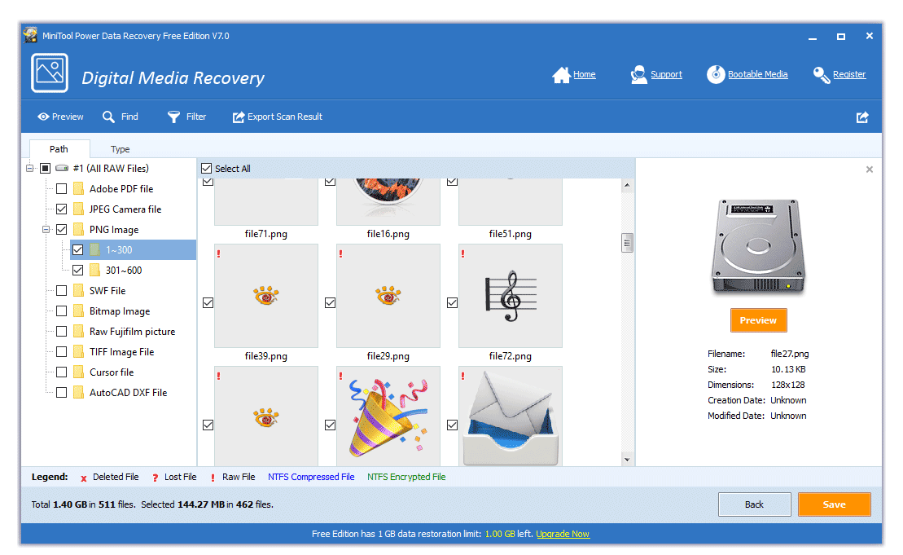The height and width of the screenshot is (555, 903).
Task: Collapse the PNG Image folder node
Action: click(x=46, y=230)
